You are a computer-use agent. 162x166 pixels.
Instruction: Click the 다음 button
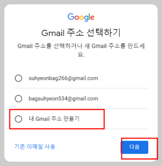(x=134, y=147)
